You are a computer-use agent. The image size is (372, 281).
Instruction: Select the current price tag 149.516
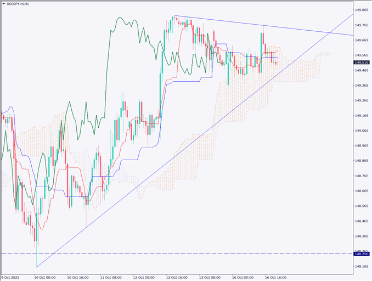click(361, 63)
